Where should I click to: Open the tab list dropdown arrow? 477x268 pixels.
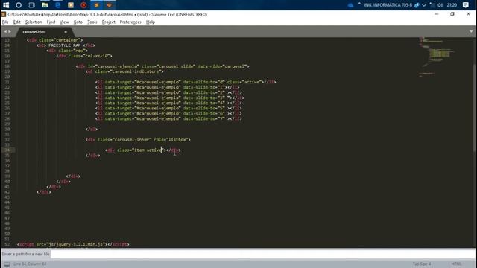(471, 31)
